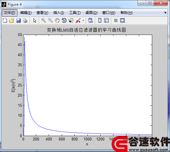Activate the Zoom Out tool
The image size is (170, 152).
coord(50,20)
